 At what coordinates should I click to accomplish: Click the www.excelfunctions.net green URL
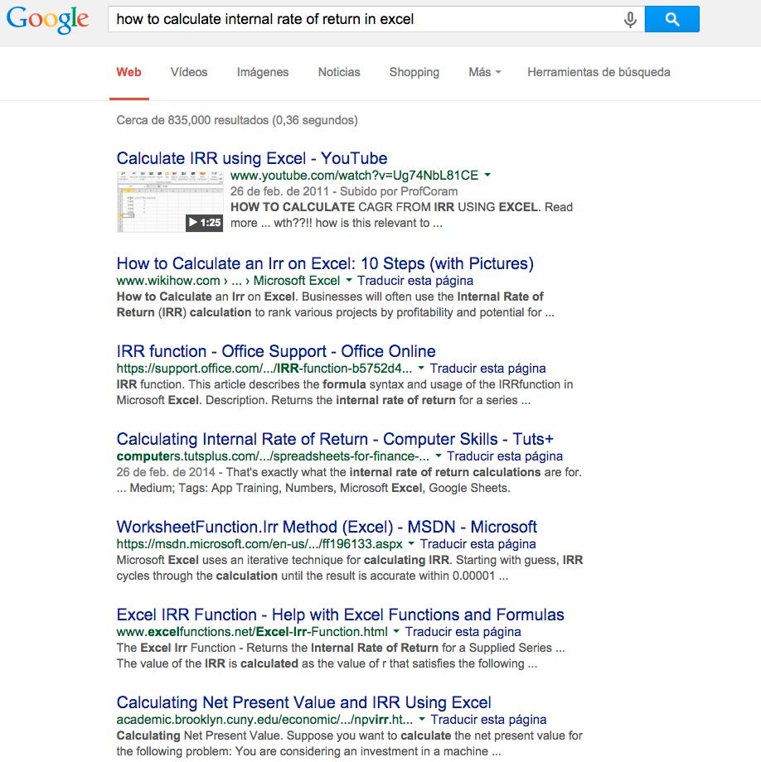coord(252,632)
